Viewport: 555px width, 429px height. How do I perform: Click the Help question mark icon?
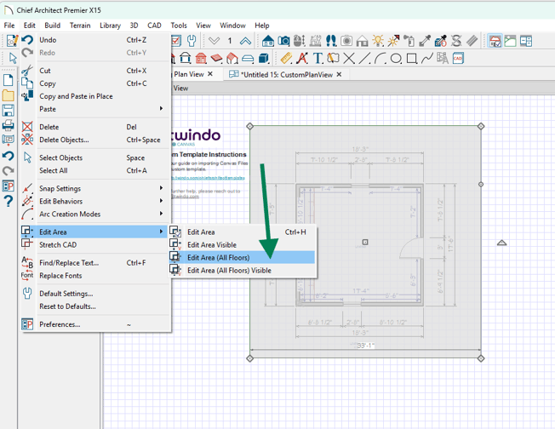9,201
